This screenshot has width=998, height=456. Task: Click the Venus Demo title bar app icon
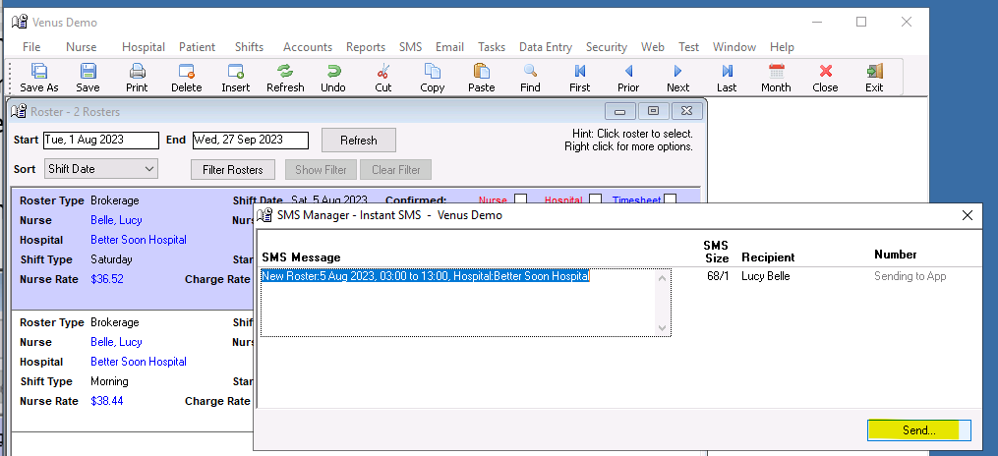[21, 23]
